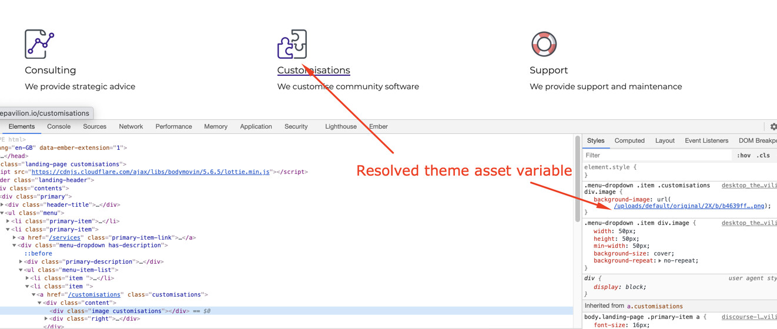This screenshot has width=777, height=329.
Task: Click the Consulting heading
Action: 51,70
